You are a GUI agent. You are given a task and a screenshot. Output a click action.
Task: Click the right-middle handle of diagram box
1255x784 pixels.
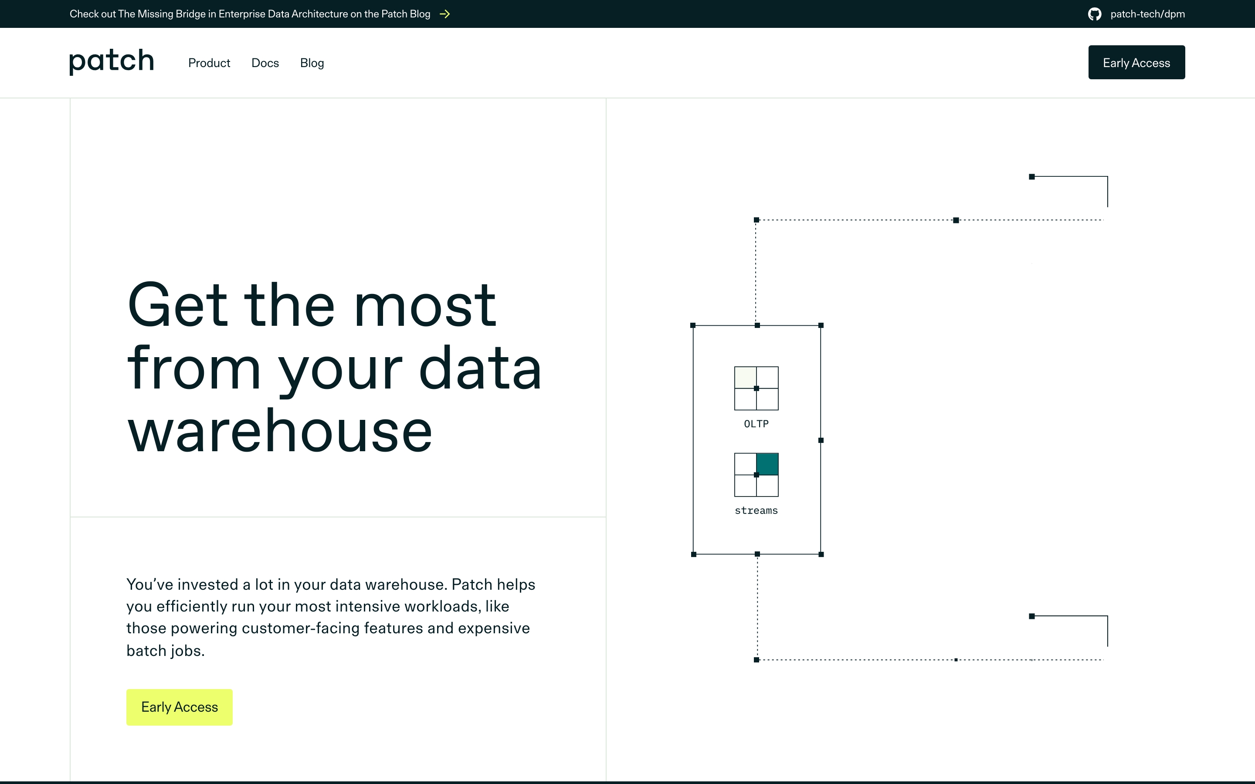point(821,440)
